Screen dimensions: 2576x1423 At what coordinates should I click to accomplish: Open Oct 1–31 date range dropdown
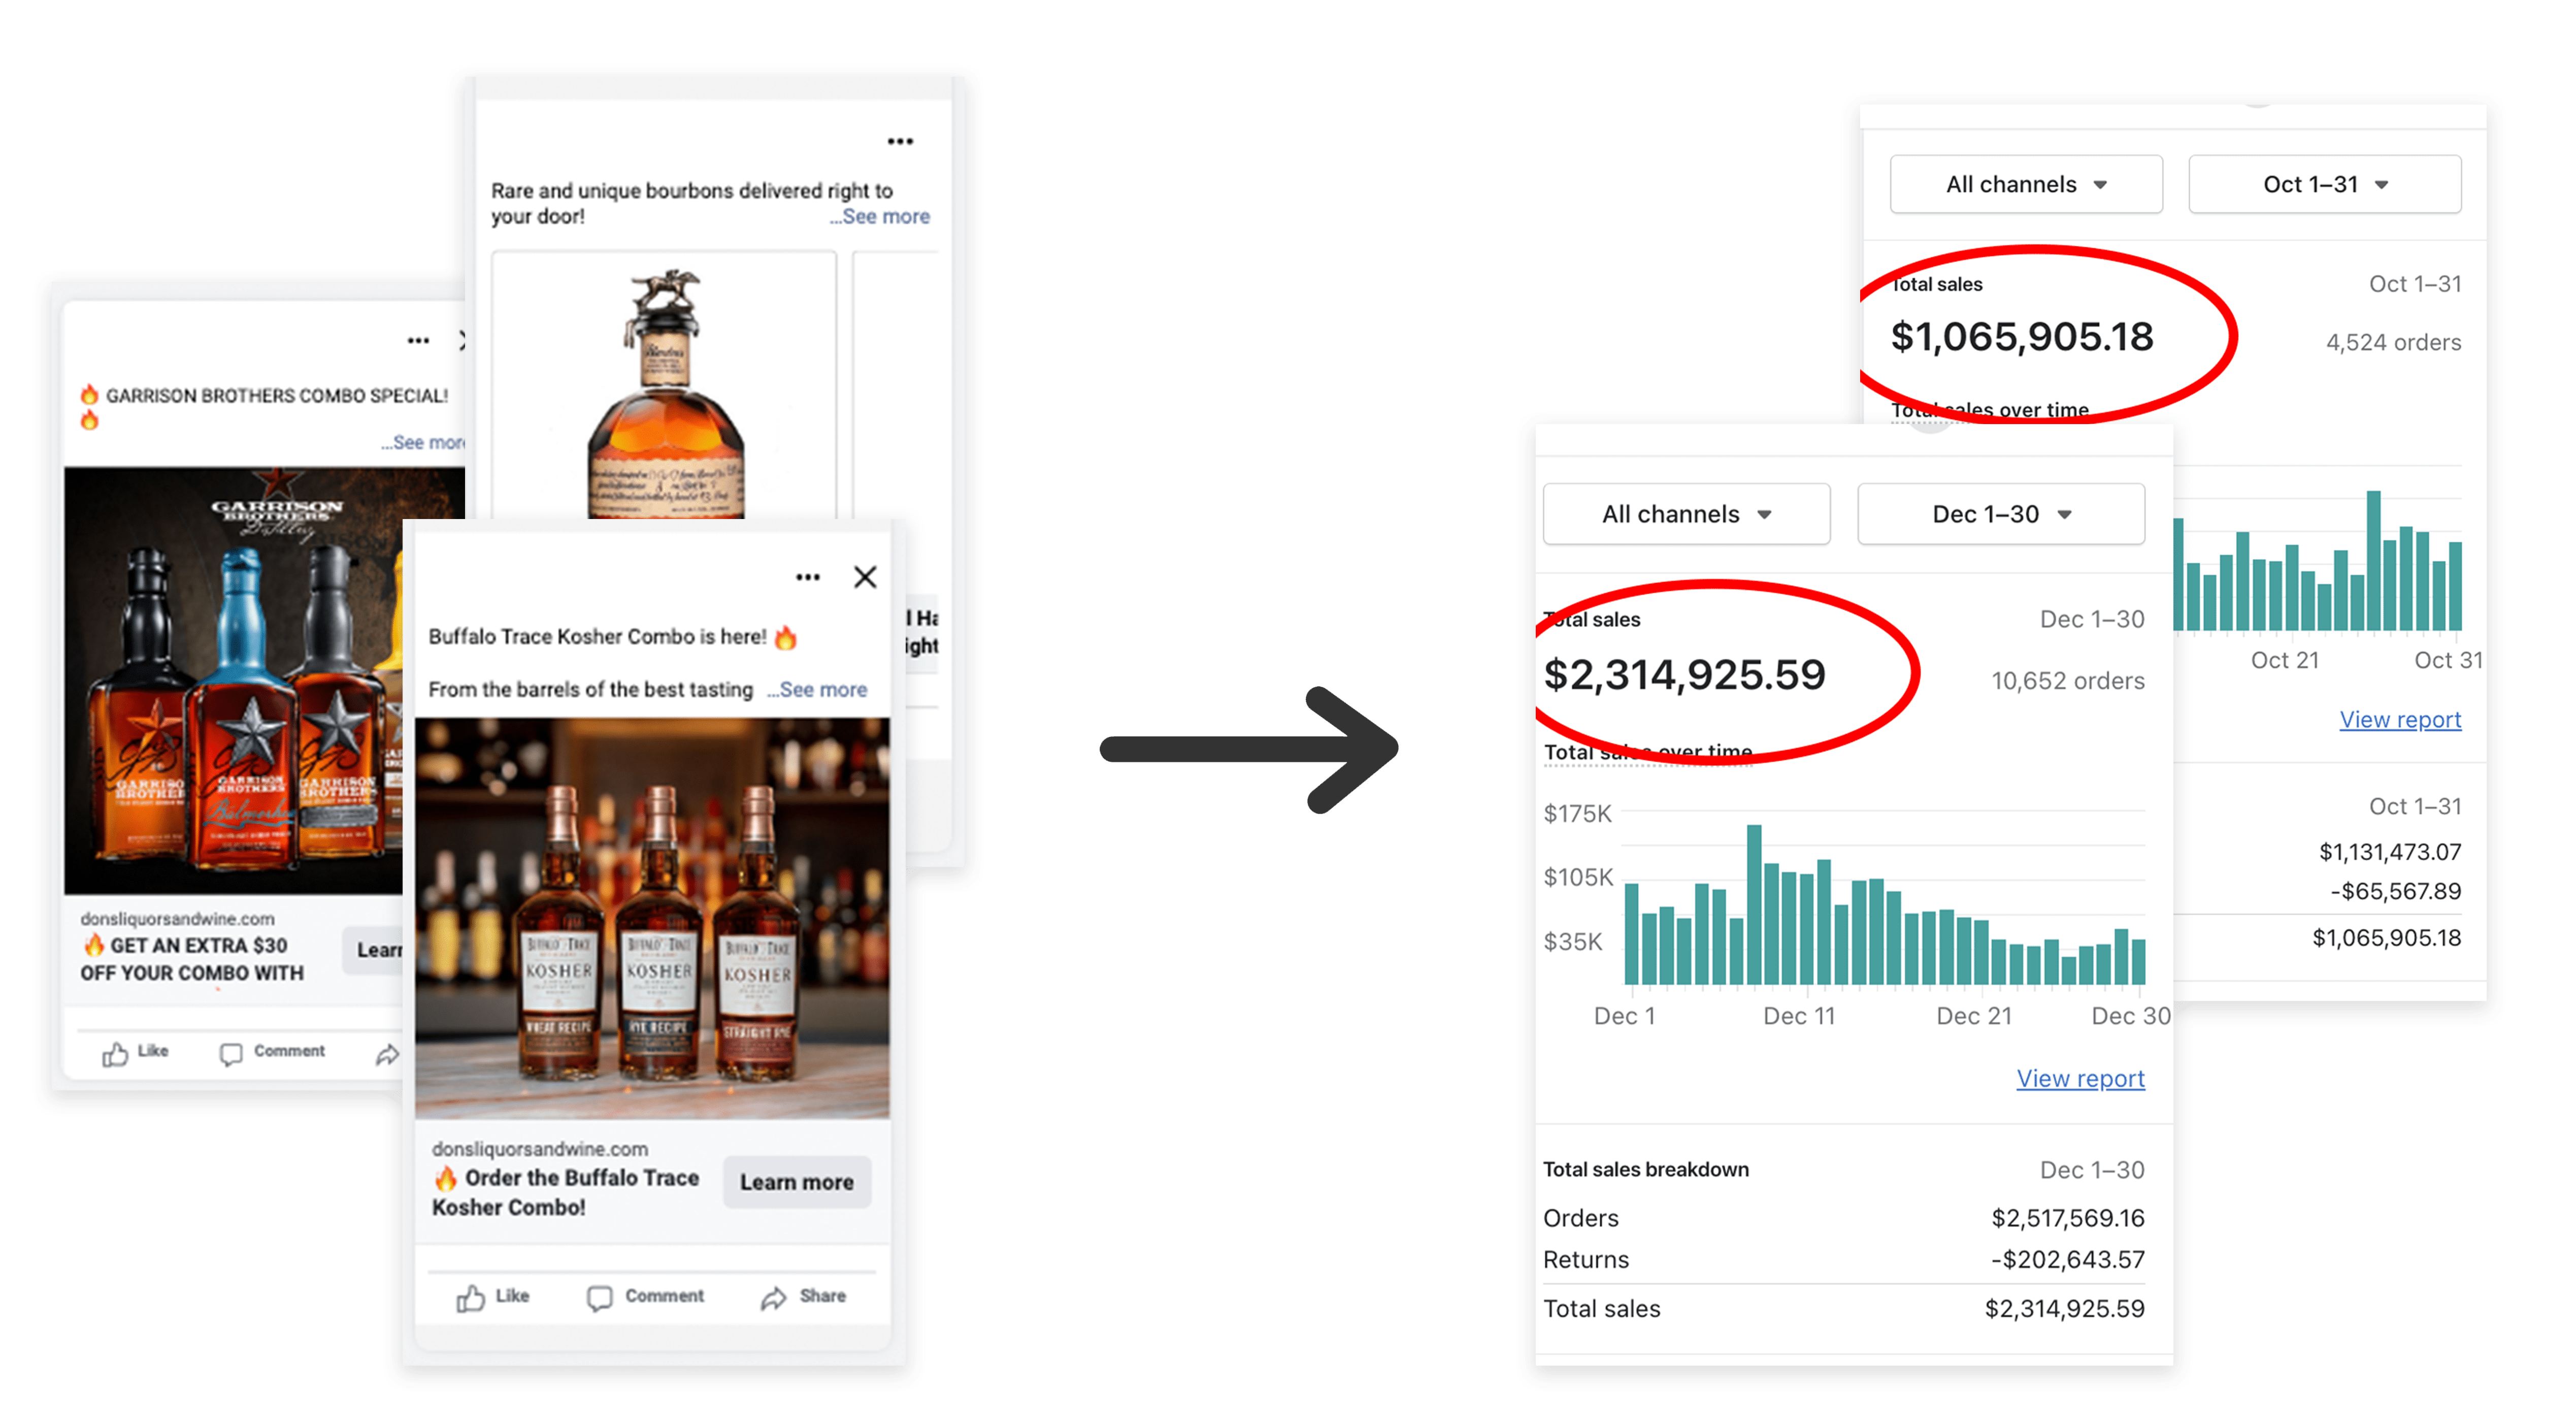[x=2325, y=184]
